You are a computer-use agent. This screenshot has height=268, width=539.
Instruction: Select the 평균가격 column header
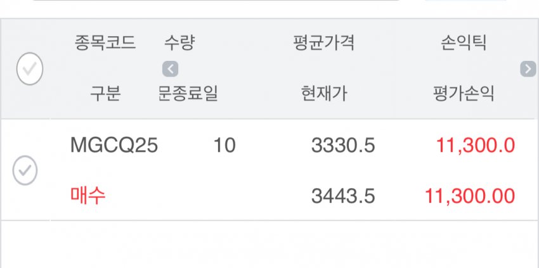[x=323, y=43]
